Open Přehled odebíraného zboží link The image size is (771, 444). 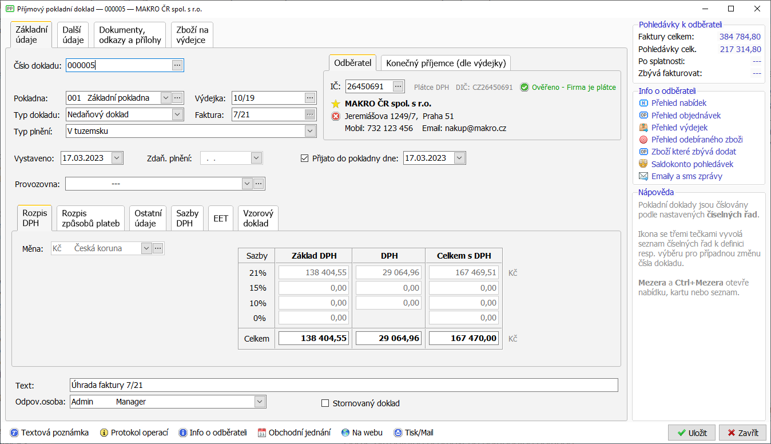(x=697, y=140)
